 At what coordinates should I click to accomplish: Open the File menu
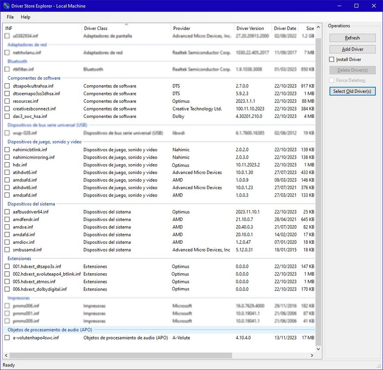[10, 17]
